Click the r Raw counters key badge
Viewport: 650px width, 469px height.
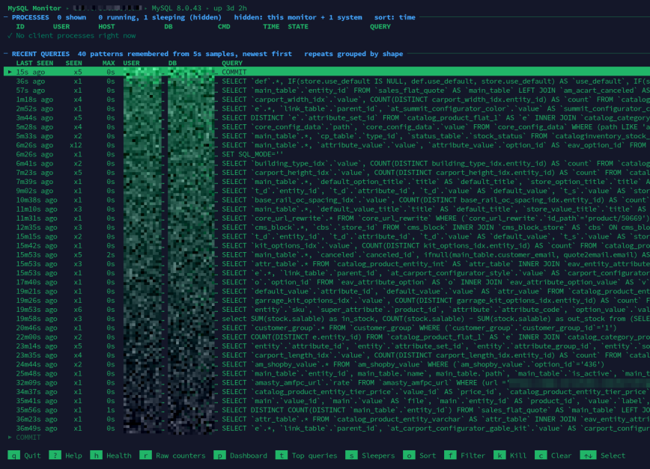(145, 456)
